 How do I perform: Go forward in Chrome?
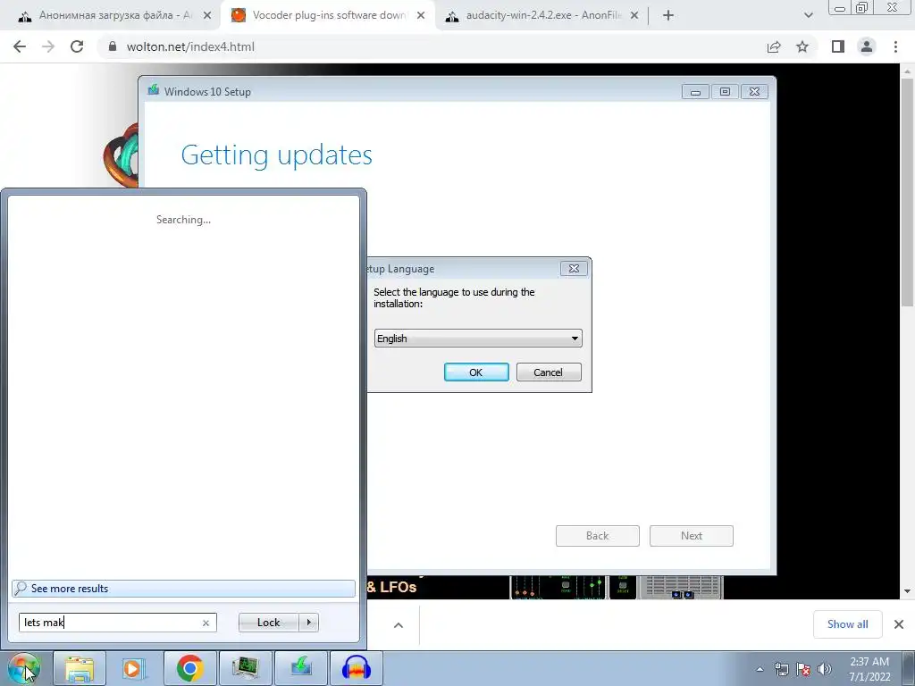(48, 46)
